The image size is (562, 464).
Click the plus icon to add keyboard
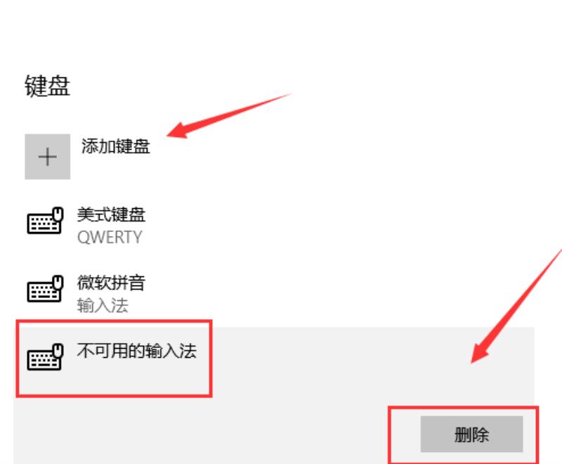47,157
